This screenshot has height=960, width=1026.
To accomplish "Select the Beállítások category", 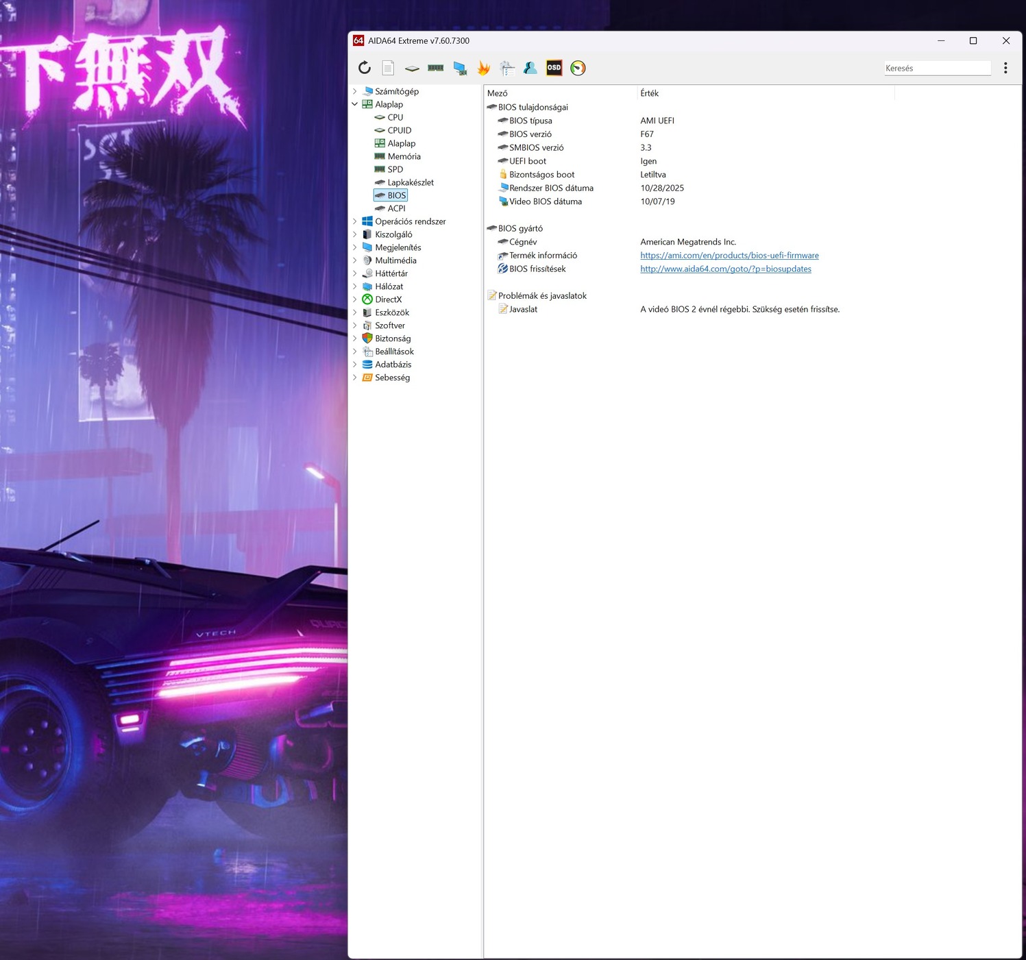I will point(394,352).
